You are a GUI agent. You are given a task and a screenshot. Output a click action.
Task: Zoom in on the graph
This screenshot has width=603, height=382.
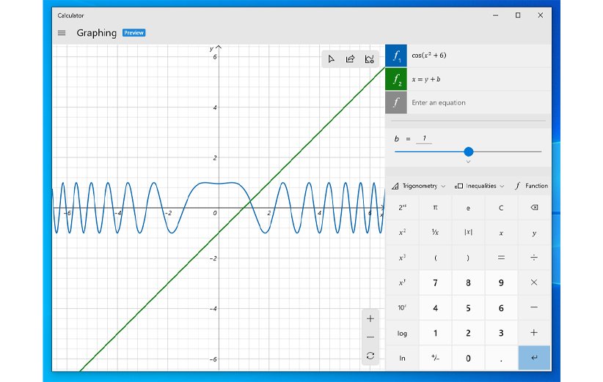pyautogui.click(x=370, y=318)
